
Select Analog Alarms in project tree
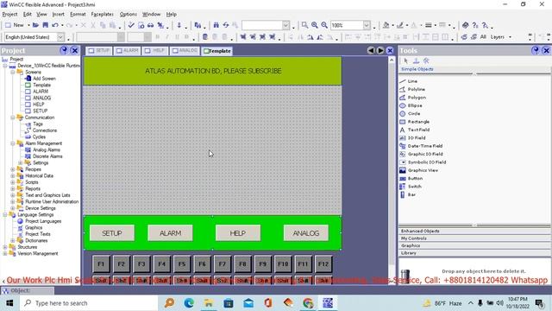42,149
